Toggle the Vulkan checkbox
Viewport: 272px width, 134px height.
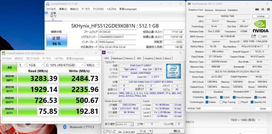coord(207,102)
